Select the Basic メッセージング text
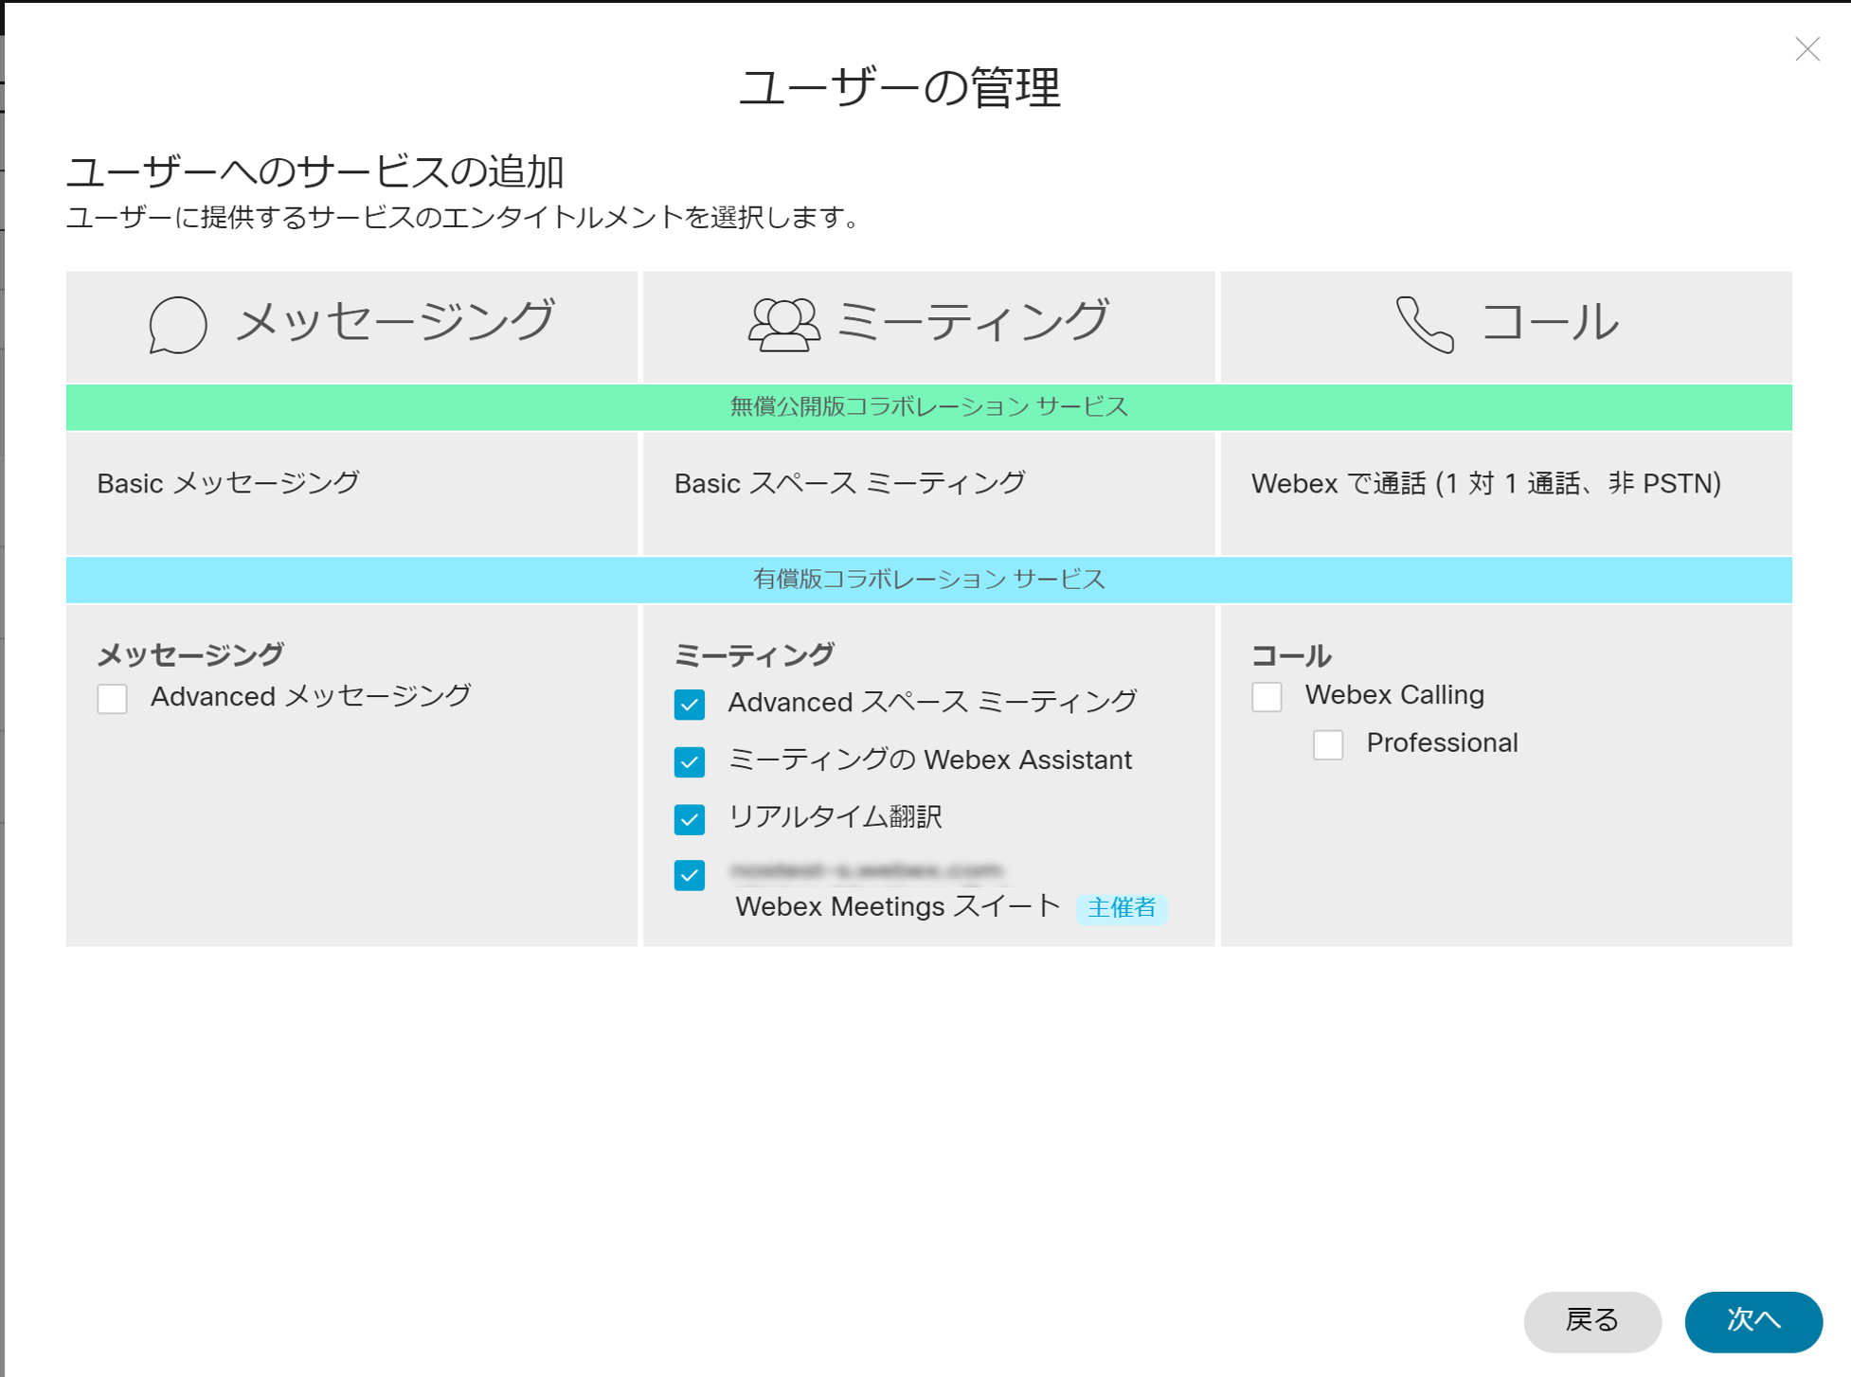This screenshot has width=1851, height=1377. 228,483
